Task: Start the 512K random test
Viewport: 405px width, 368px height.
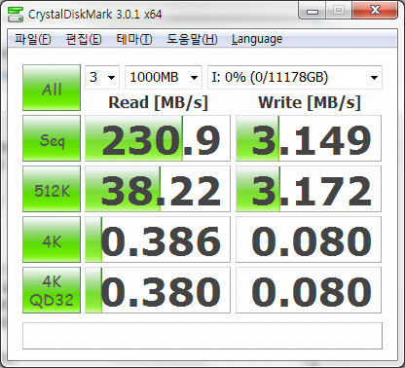Action: click(52, 189)
